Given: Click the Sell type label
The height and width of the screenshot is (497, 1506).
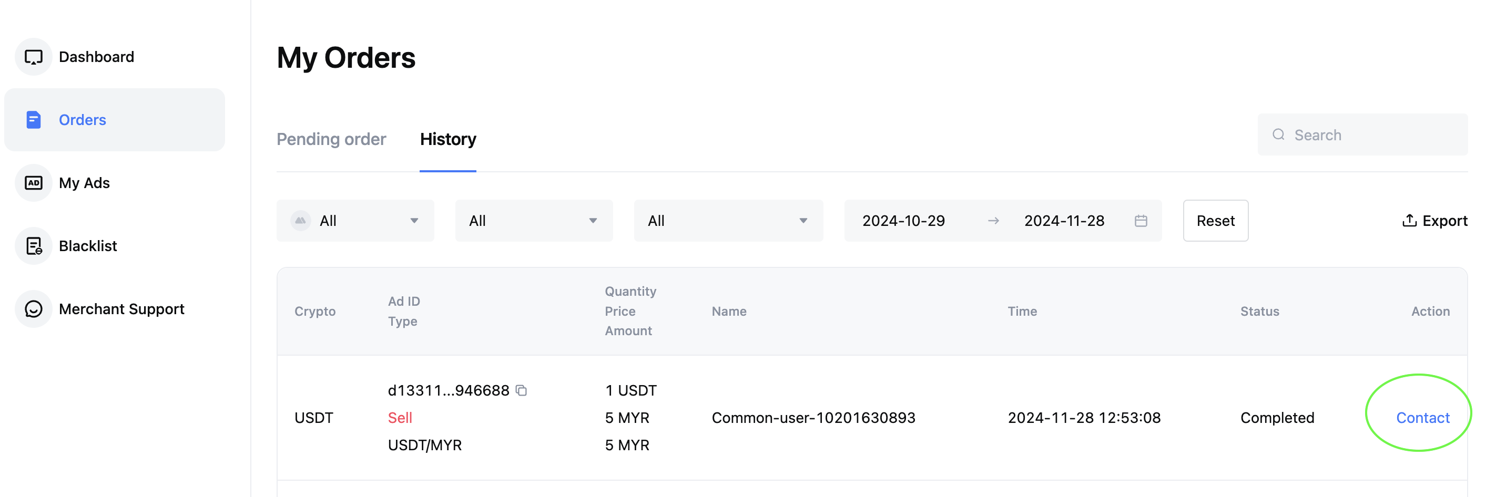Looking at the screenshot, I should pyautogui.click(x=400, y=418).
